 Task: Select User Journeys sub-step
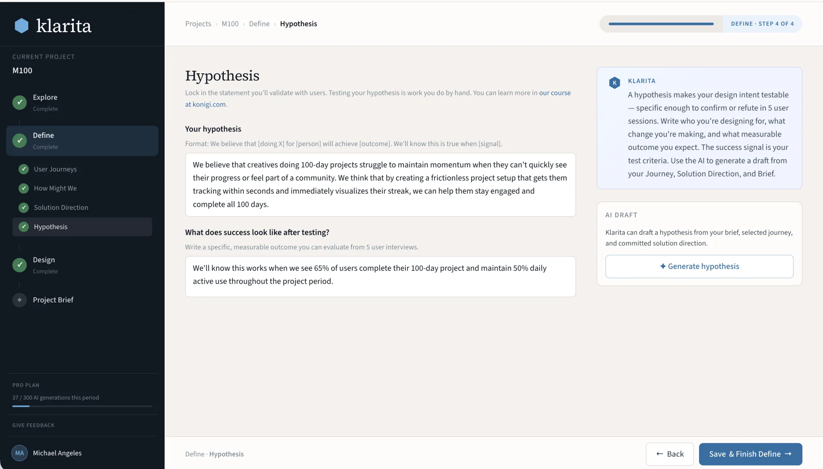(82, 169)
